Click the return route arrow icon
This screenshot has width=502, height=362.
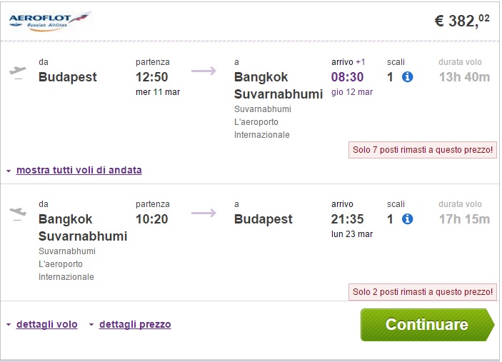204,213
